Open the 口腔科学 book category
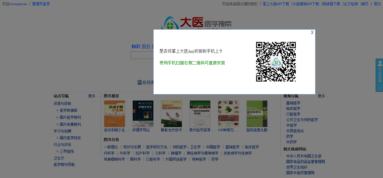The image size is (383, 178). pyautogui.click(x=153, y=159)
